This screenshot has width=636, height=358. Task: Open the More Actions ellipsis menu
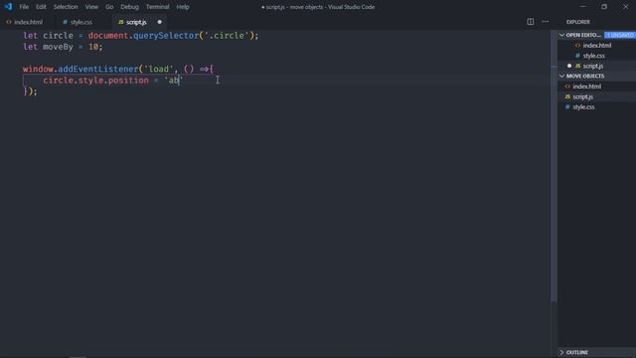click(546, 22)
